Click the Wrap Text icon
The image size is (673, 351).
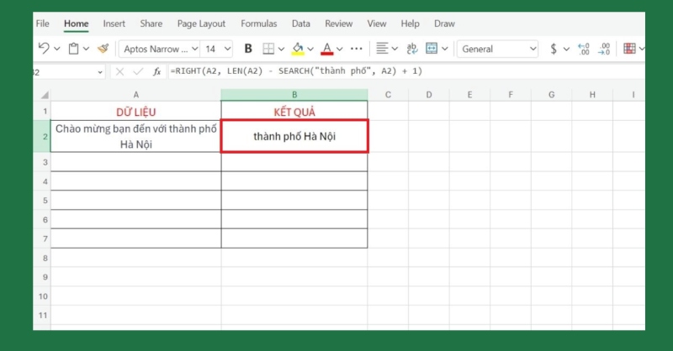click(412, 49)
